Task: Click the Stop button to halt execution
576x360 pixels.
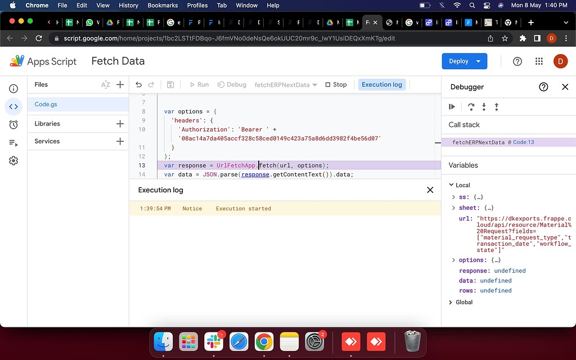Action: coord(336,84)
